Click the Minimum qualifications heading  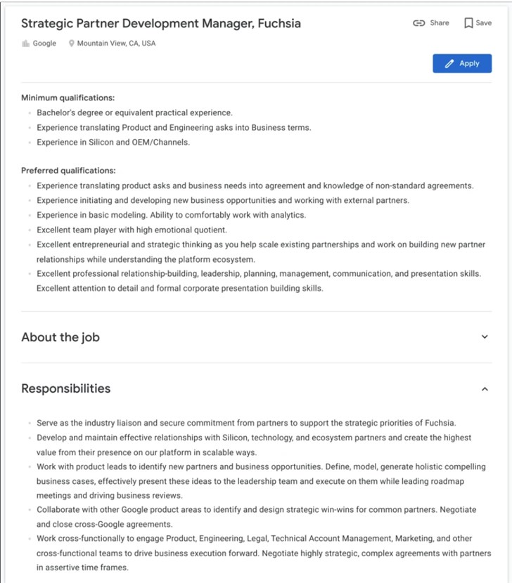click(68, 98)
